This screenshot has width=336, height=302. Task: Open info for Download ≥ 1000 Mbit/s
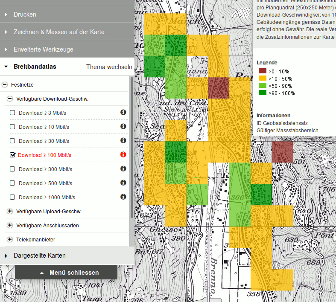click(123, 197)
